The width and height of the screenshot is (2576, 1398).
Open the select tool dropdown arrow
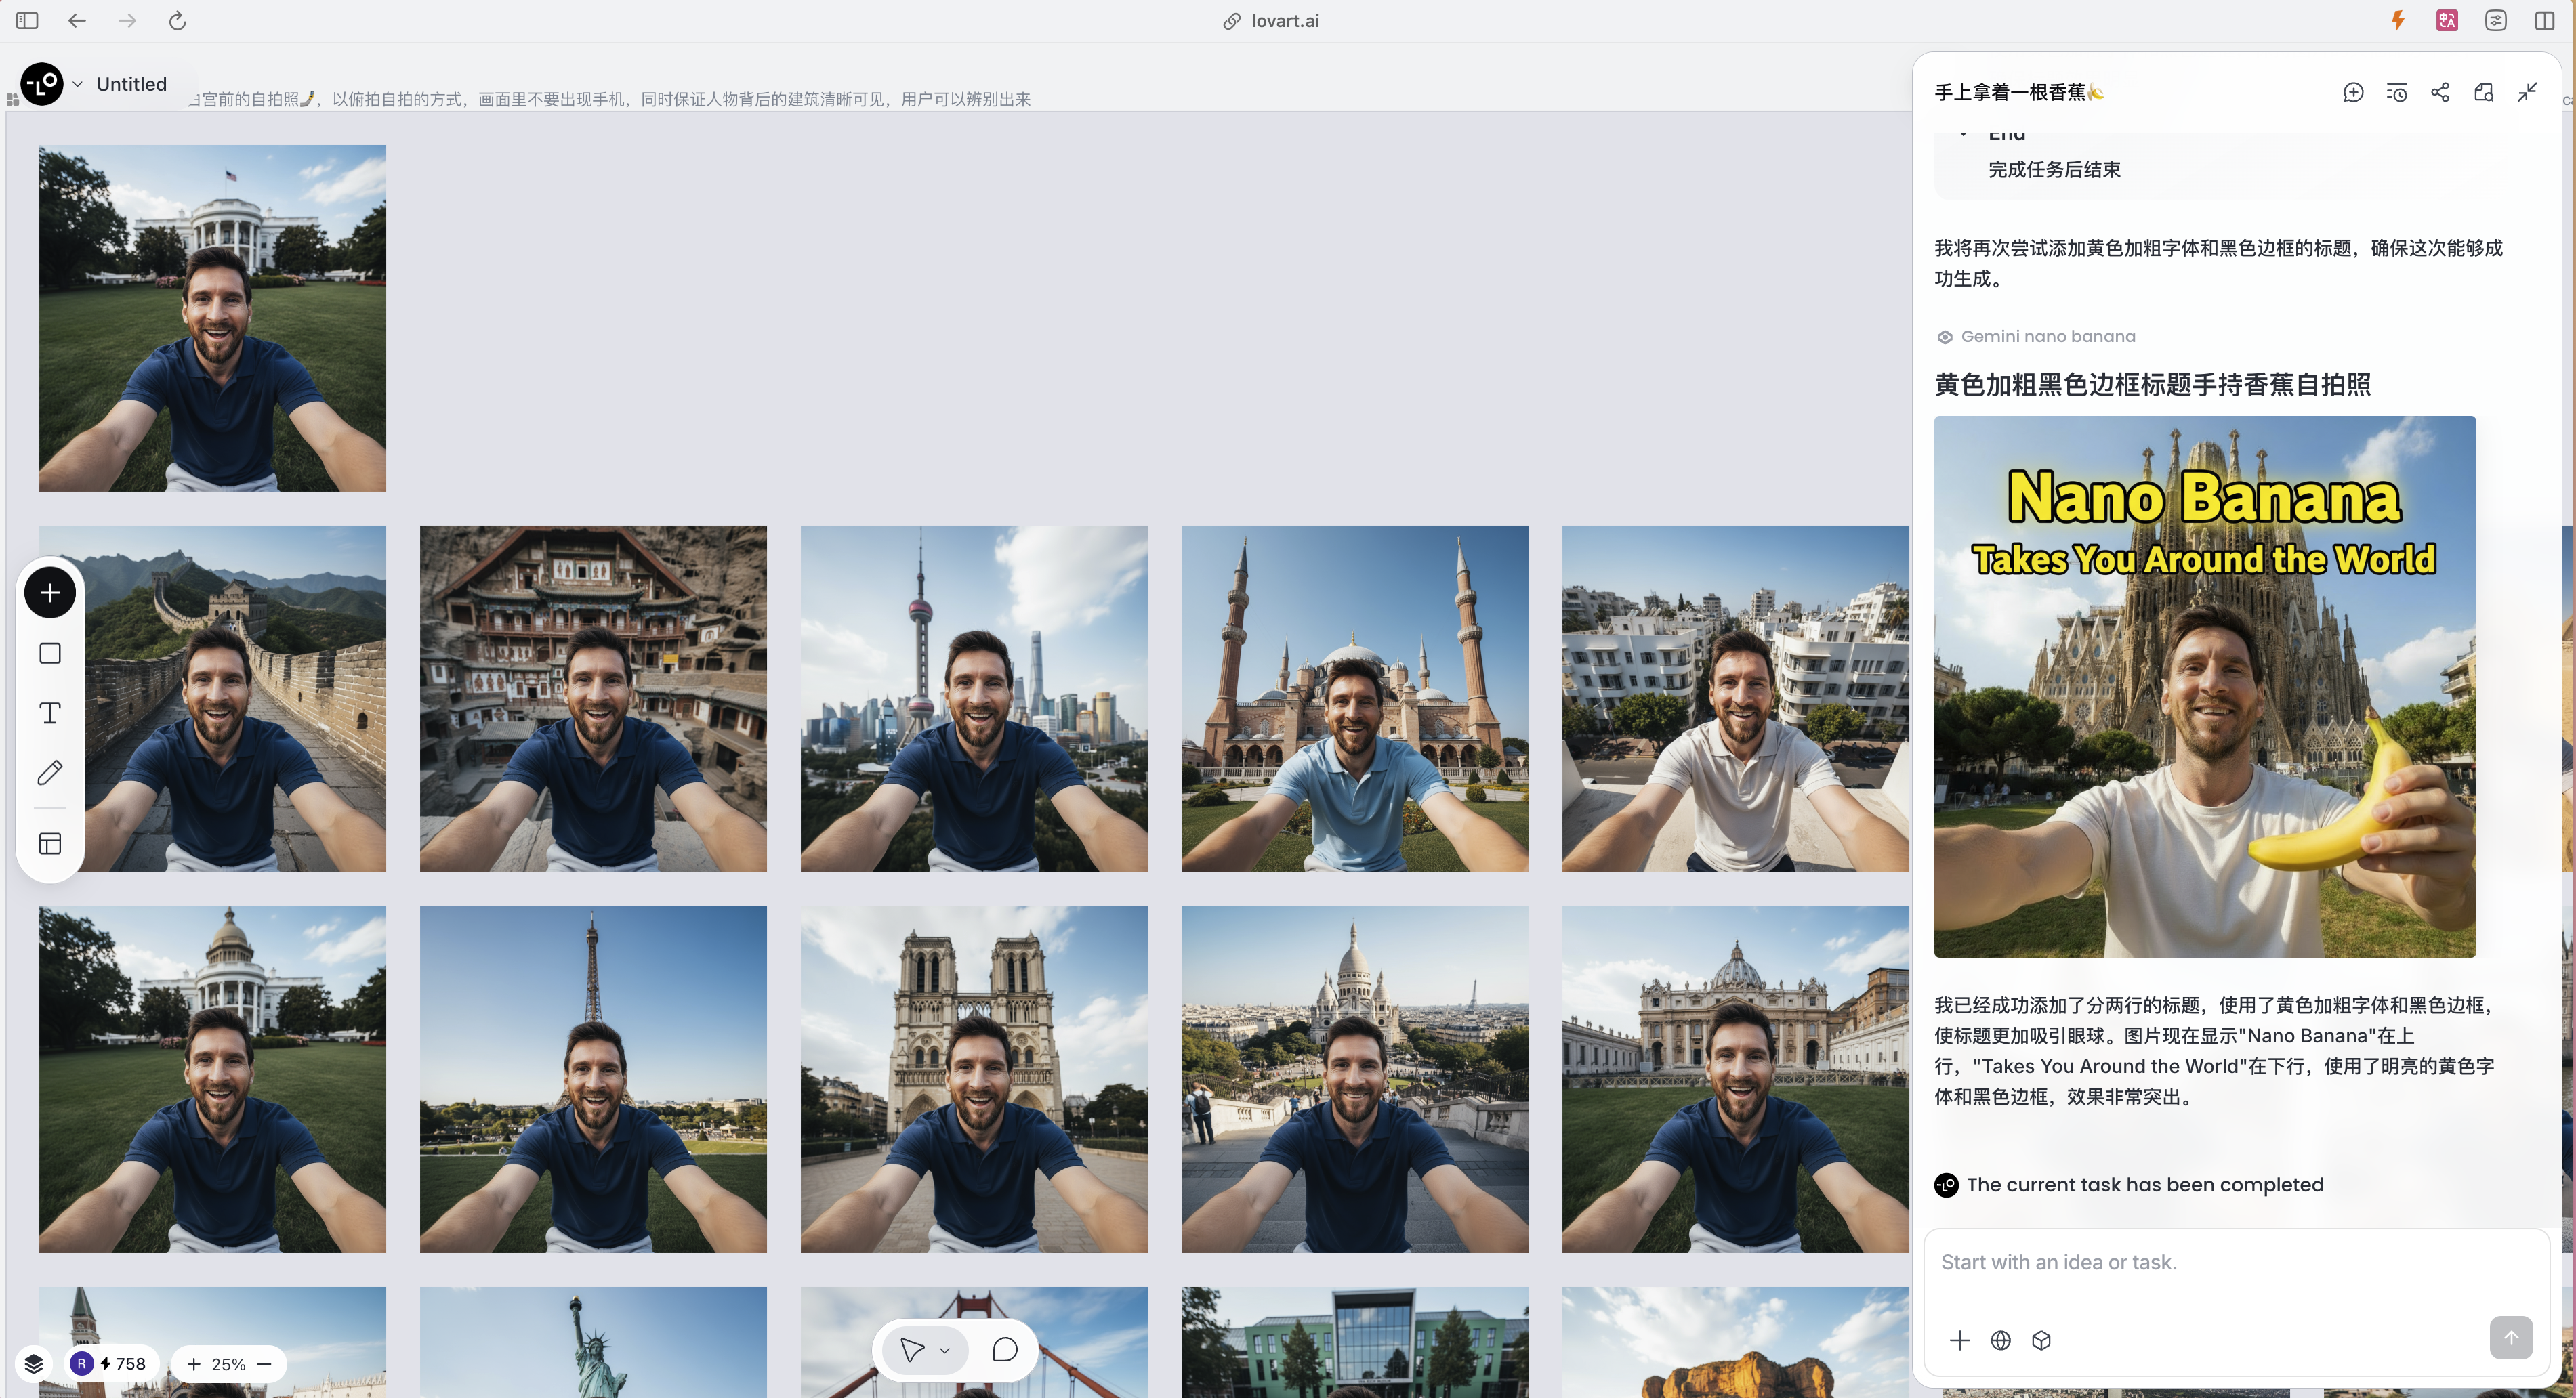944,1350
